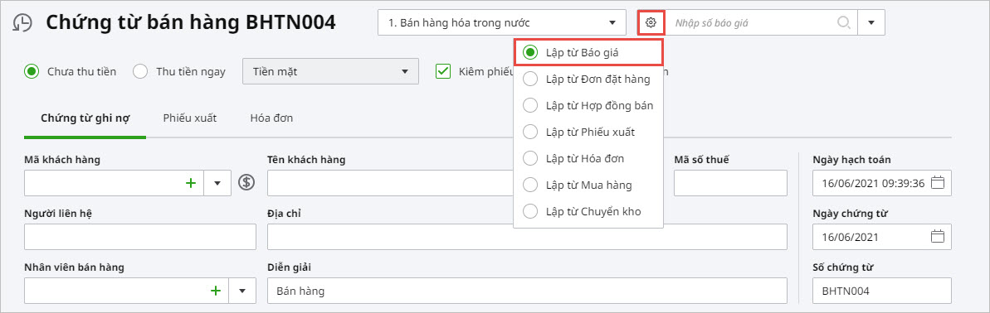Select the Thu tiền ngay radio button
This screenshot has width=990, height=313.
click(140, 71)
